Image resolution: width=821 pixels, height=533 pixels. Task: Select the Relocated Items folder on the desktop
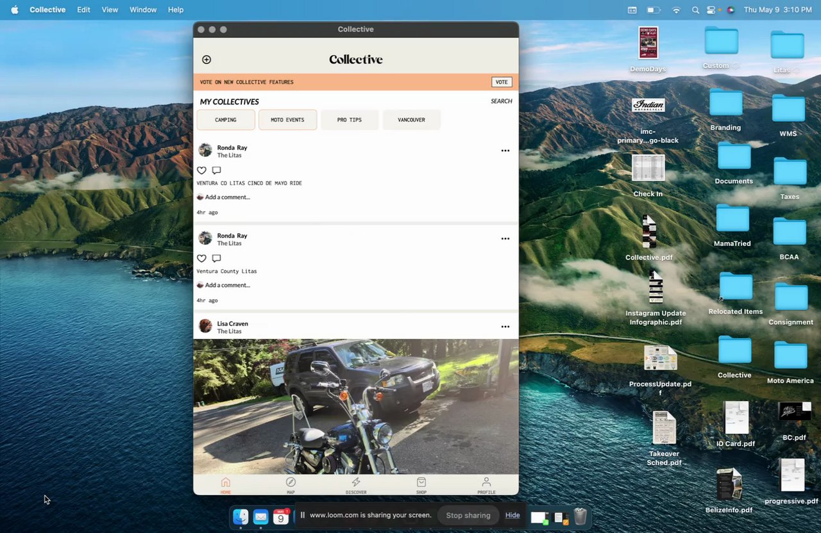click(x=736, y=293)
